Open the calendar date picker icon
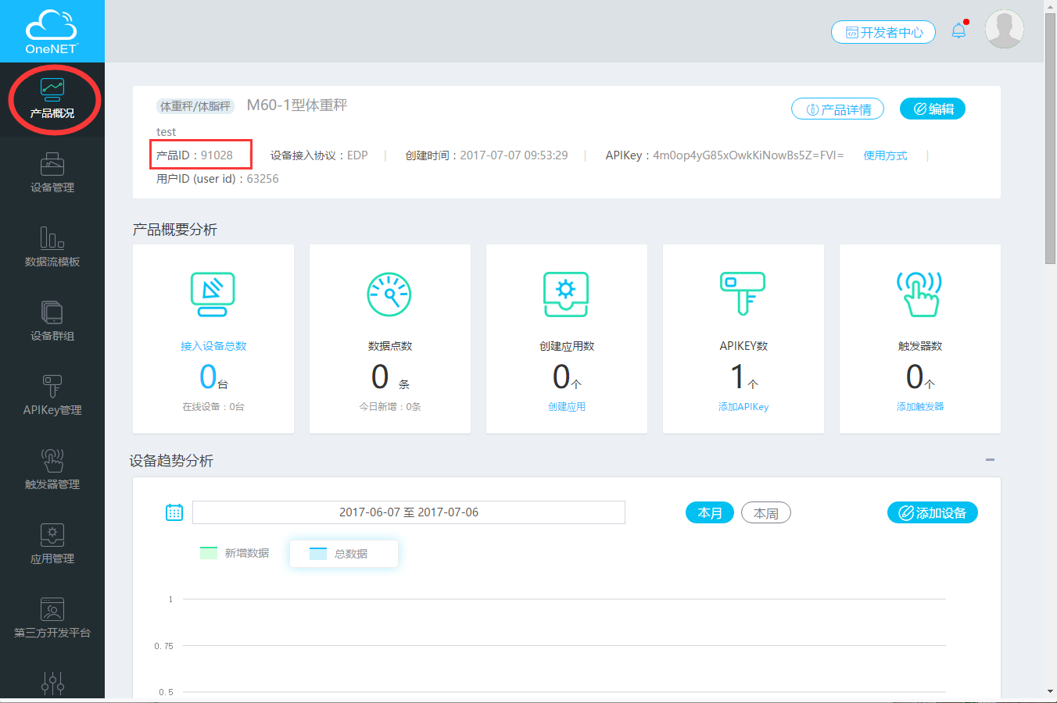The width and height of the screenshot is (1057, 703). [174, 512]
